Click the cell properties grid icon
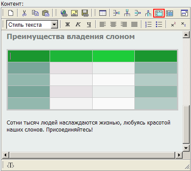Image resolution: width=191 pixels, height=171 pixels. [x=169, y=13]
